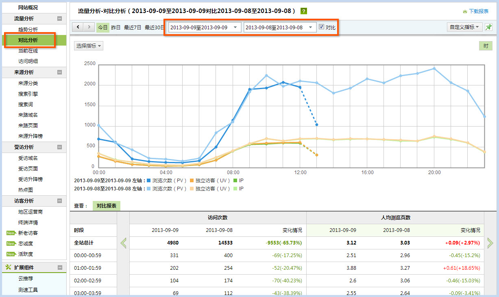Toggle the 对比 compare checkbox
The height and width of the screenshot is (297, 499).
click(x=322, y=27)
